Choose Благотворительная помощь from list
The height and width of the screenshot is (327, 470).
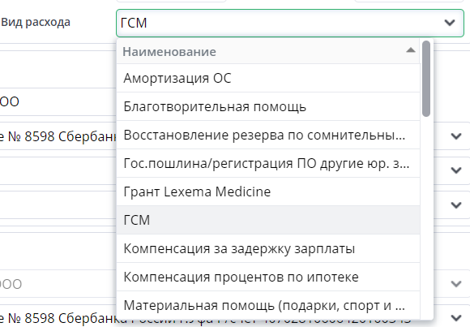pos(268,106)
